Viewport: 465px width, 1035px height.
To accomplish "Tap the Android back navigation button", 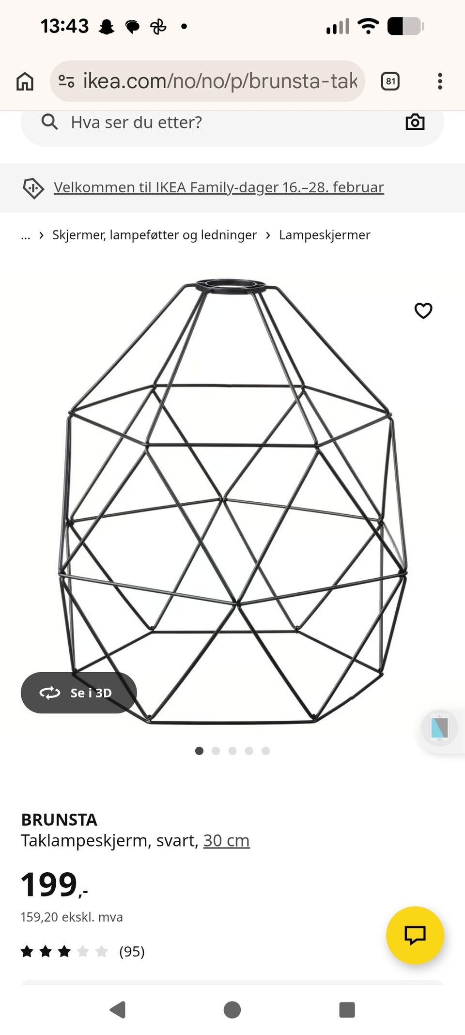I will [x=118, y=1010].
